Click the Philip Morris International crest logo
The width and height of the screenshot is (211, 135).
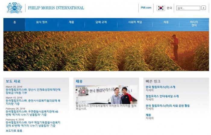coord(14,8)
